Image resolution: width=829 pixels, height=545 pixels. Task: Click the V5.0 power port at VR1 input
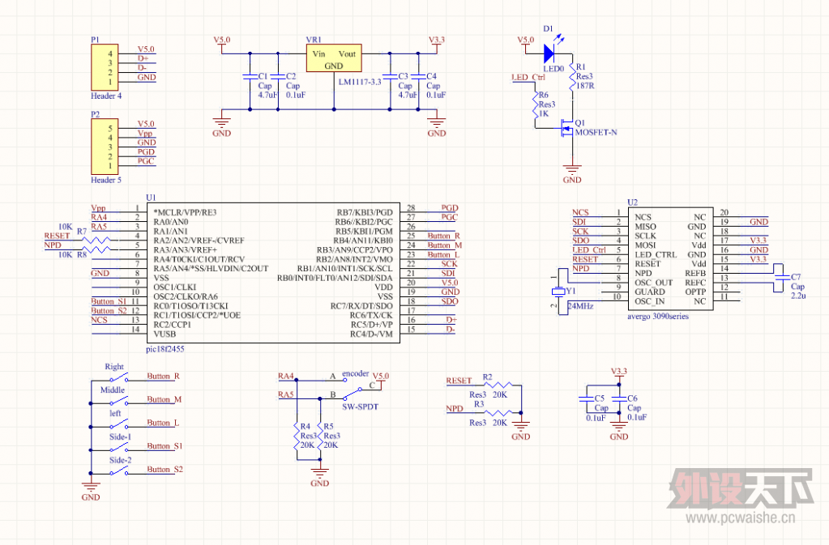tap(222, 45)
